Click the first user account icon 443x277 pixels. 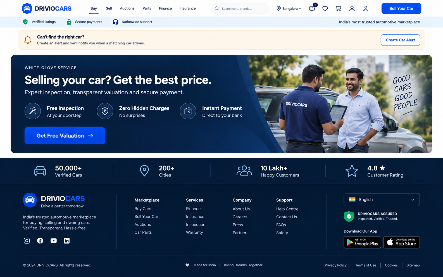352,9
